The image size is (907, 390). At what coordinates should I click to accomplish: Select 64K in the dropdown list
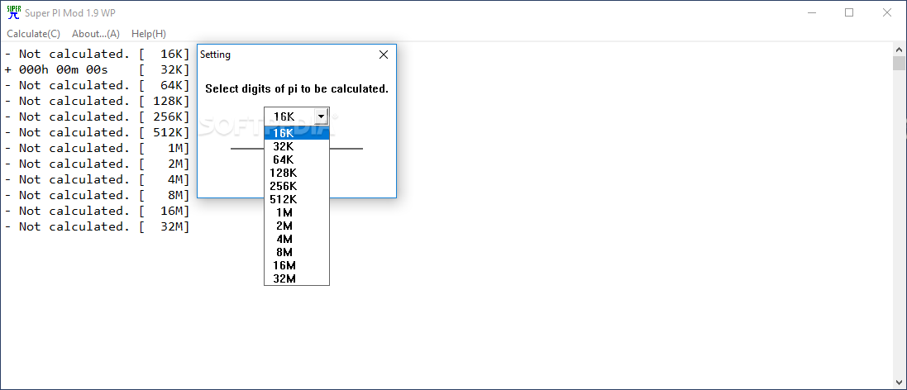pyautogui.click(x=297, y=159)
